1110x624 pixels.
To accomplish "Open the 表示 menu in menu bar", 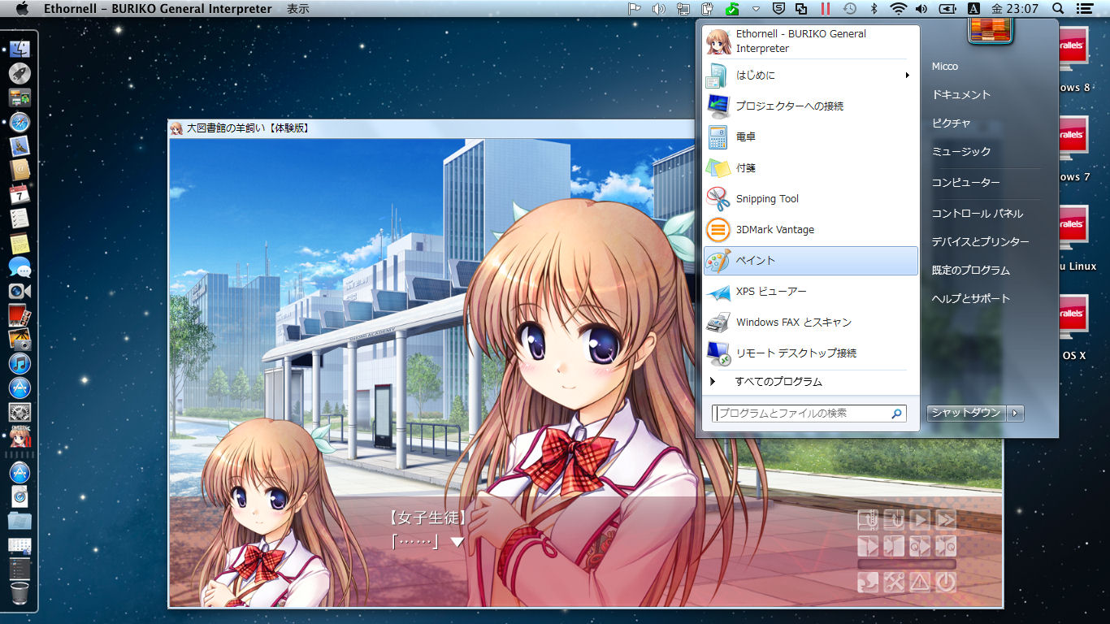I will coord(297,9).
